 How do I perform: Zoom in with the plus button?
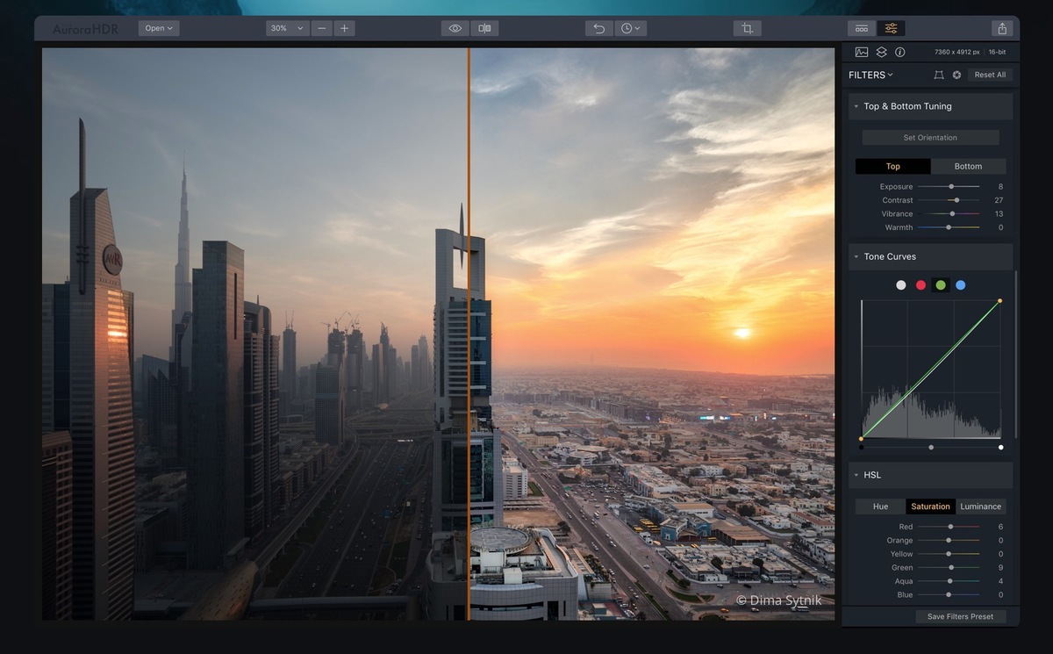pyautogui.click(x=344, y=28)
